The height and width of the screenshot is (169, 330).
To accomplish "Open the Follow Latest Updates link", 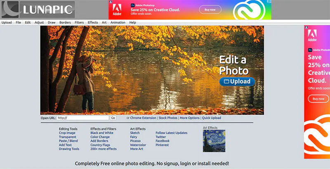I will tap(171, 133).
